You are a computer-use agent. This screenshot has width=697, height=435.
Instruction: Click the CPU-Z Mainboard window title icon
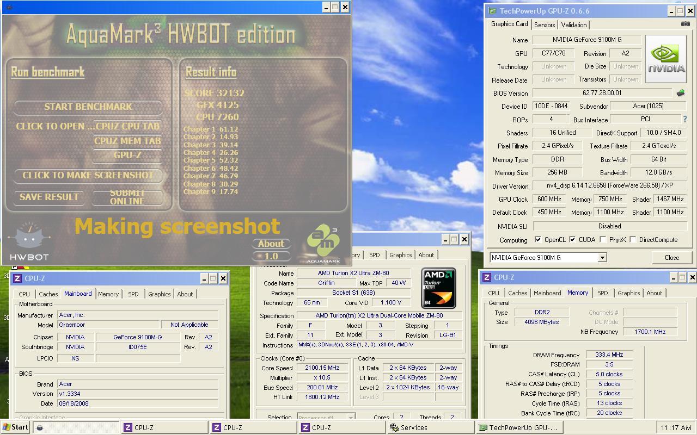tap(17, 278)
